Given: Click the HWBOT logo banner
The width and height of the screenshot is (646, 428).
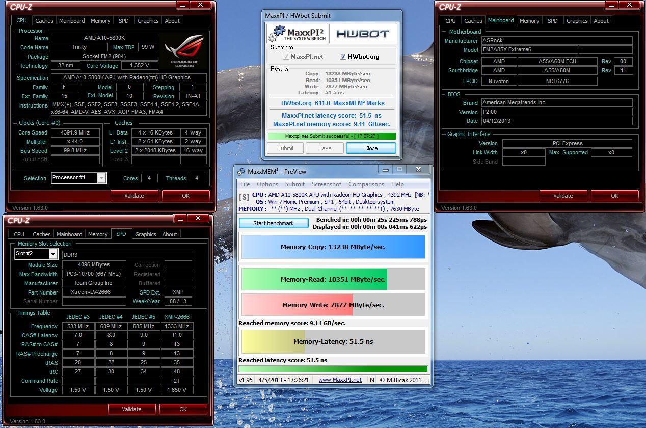Looking at the screenshot, I should pyautogui.click(x=362, y=34).
